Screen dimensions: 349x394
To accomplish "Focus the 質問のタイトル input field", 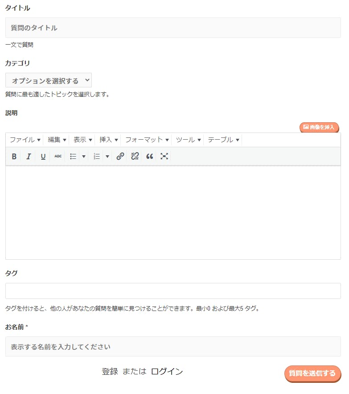I will 173,28.
